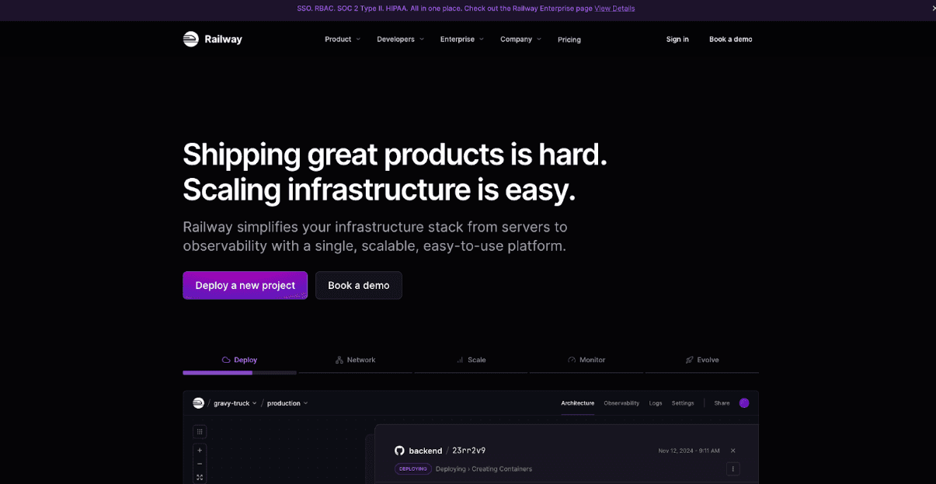
Task: Zoom out with the minus canvas button
Action: pos(200,464)
